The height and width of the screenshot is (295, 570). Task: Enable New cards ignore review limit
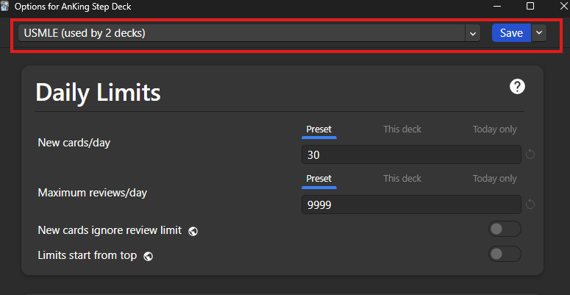(x=505, y=230)
